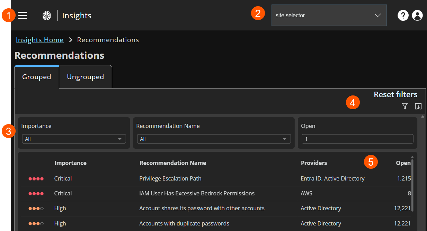The image size is (427, 231).
Task: Sort by Recommendation Name column header
Action: pos(173,163)
